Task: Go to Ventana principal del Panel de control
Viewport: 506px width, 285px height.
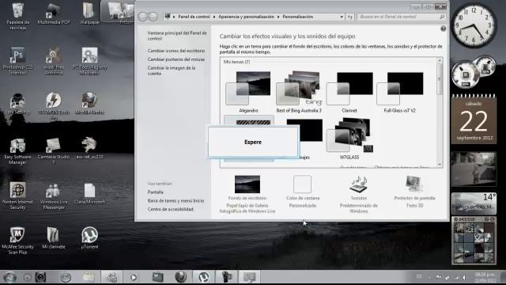Action: point(177,36)
